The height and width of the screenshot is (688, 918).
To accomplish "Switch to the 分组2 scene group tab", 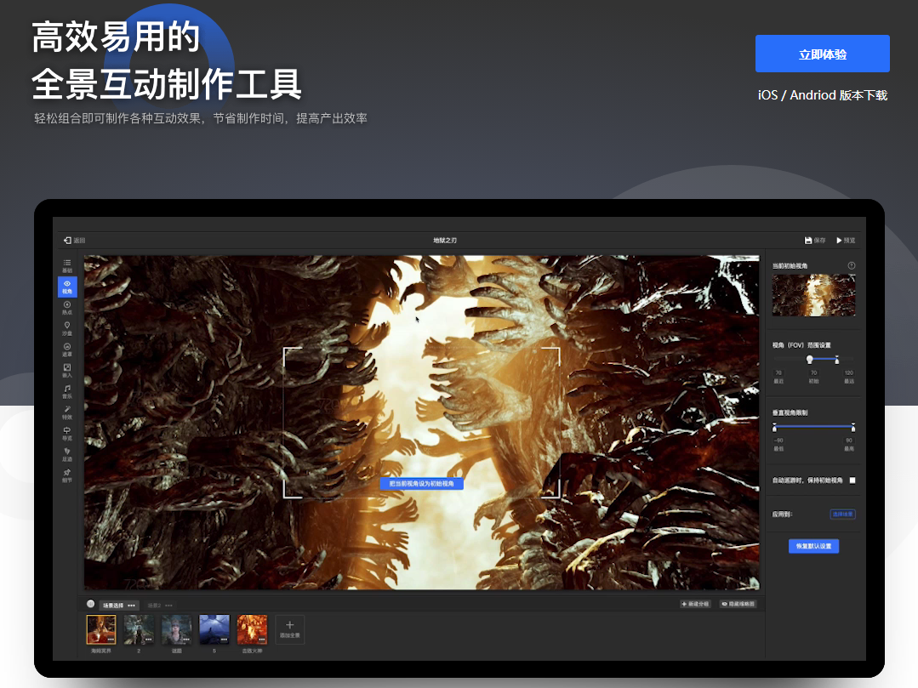I will 154,605.
